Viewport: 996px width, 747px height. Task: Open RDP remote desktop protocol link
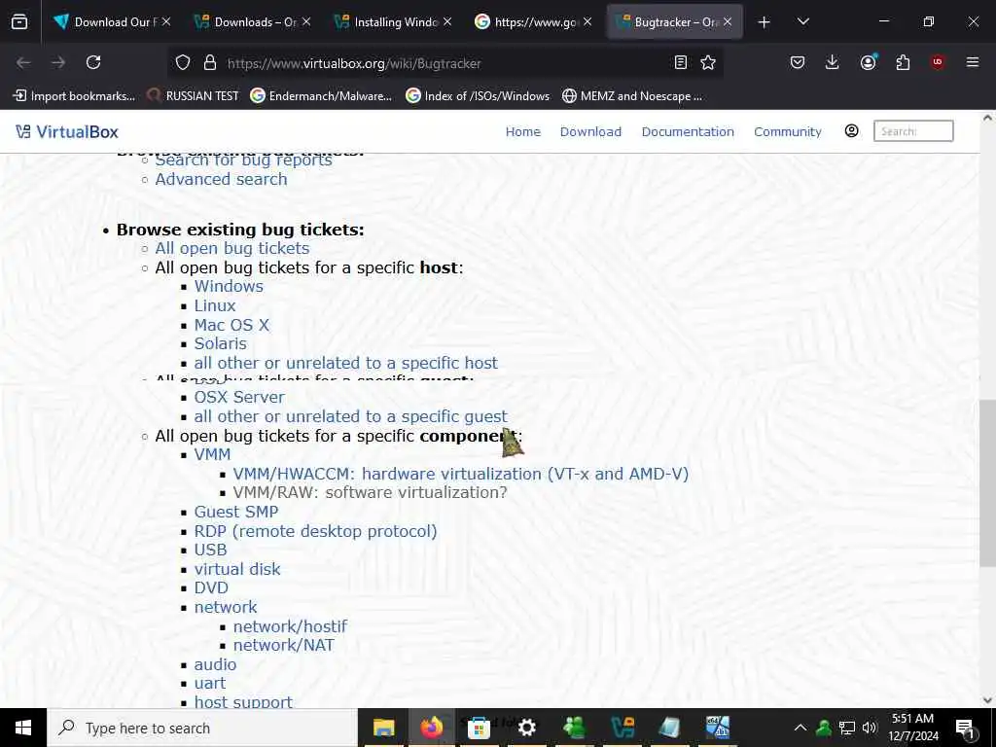coord(316,531)
